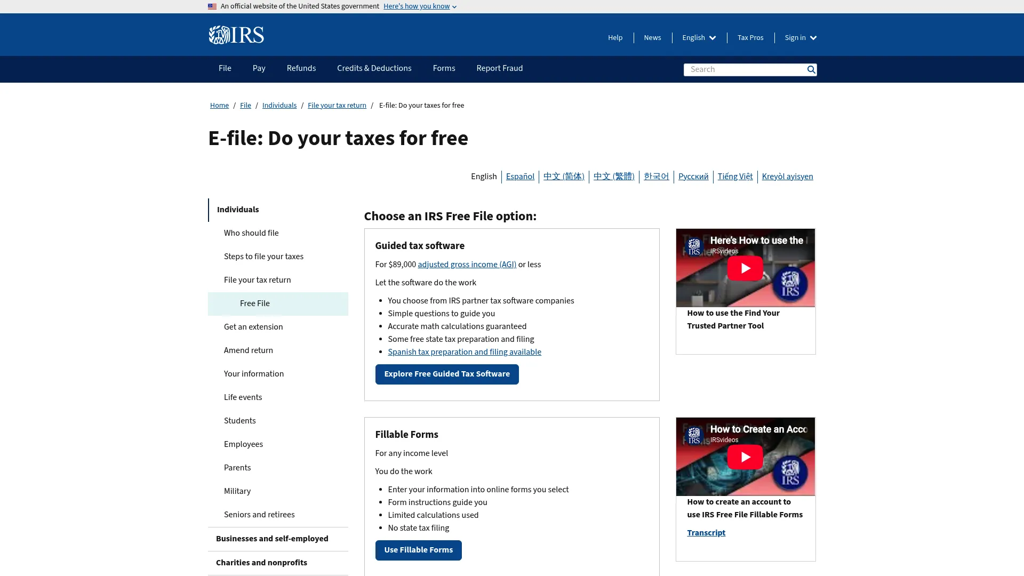Go to the Tax Pros page
1024x576 pixels.
(750, 38)
